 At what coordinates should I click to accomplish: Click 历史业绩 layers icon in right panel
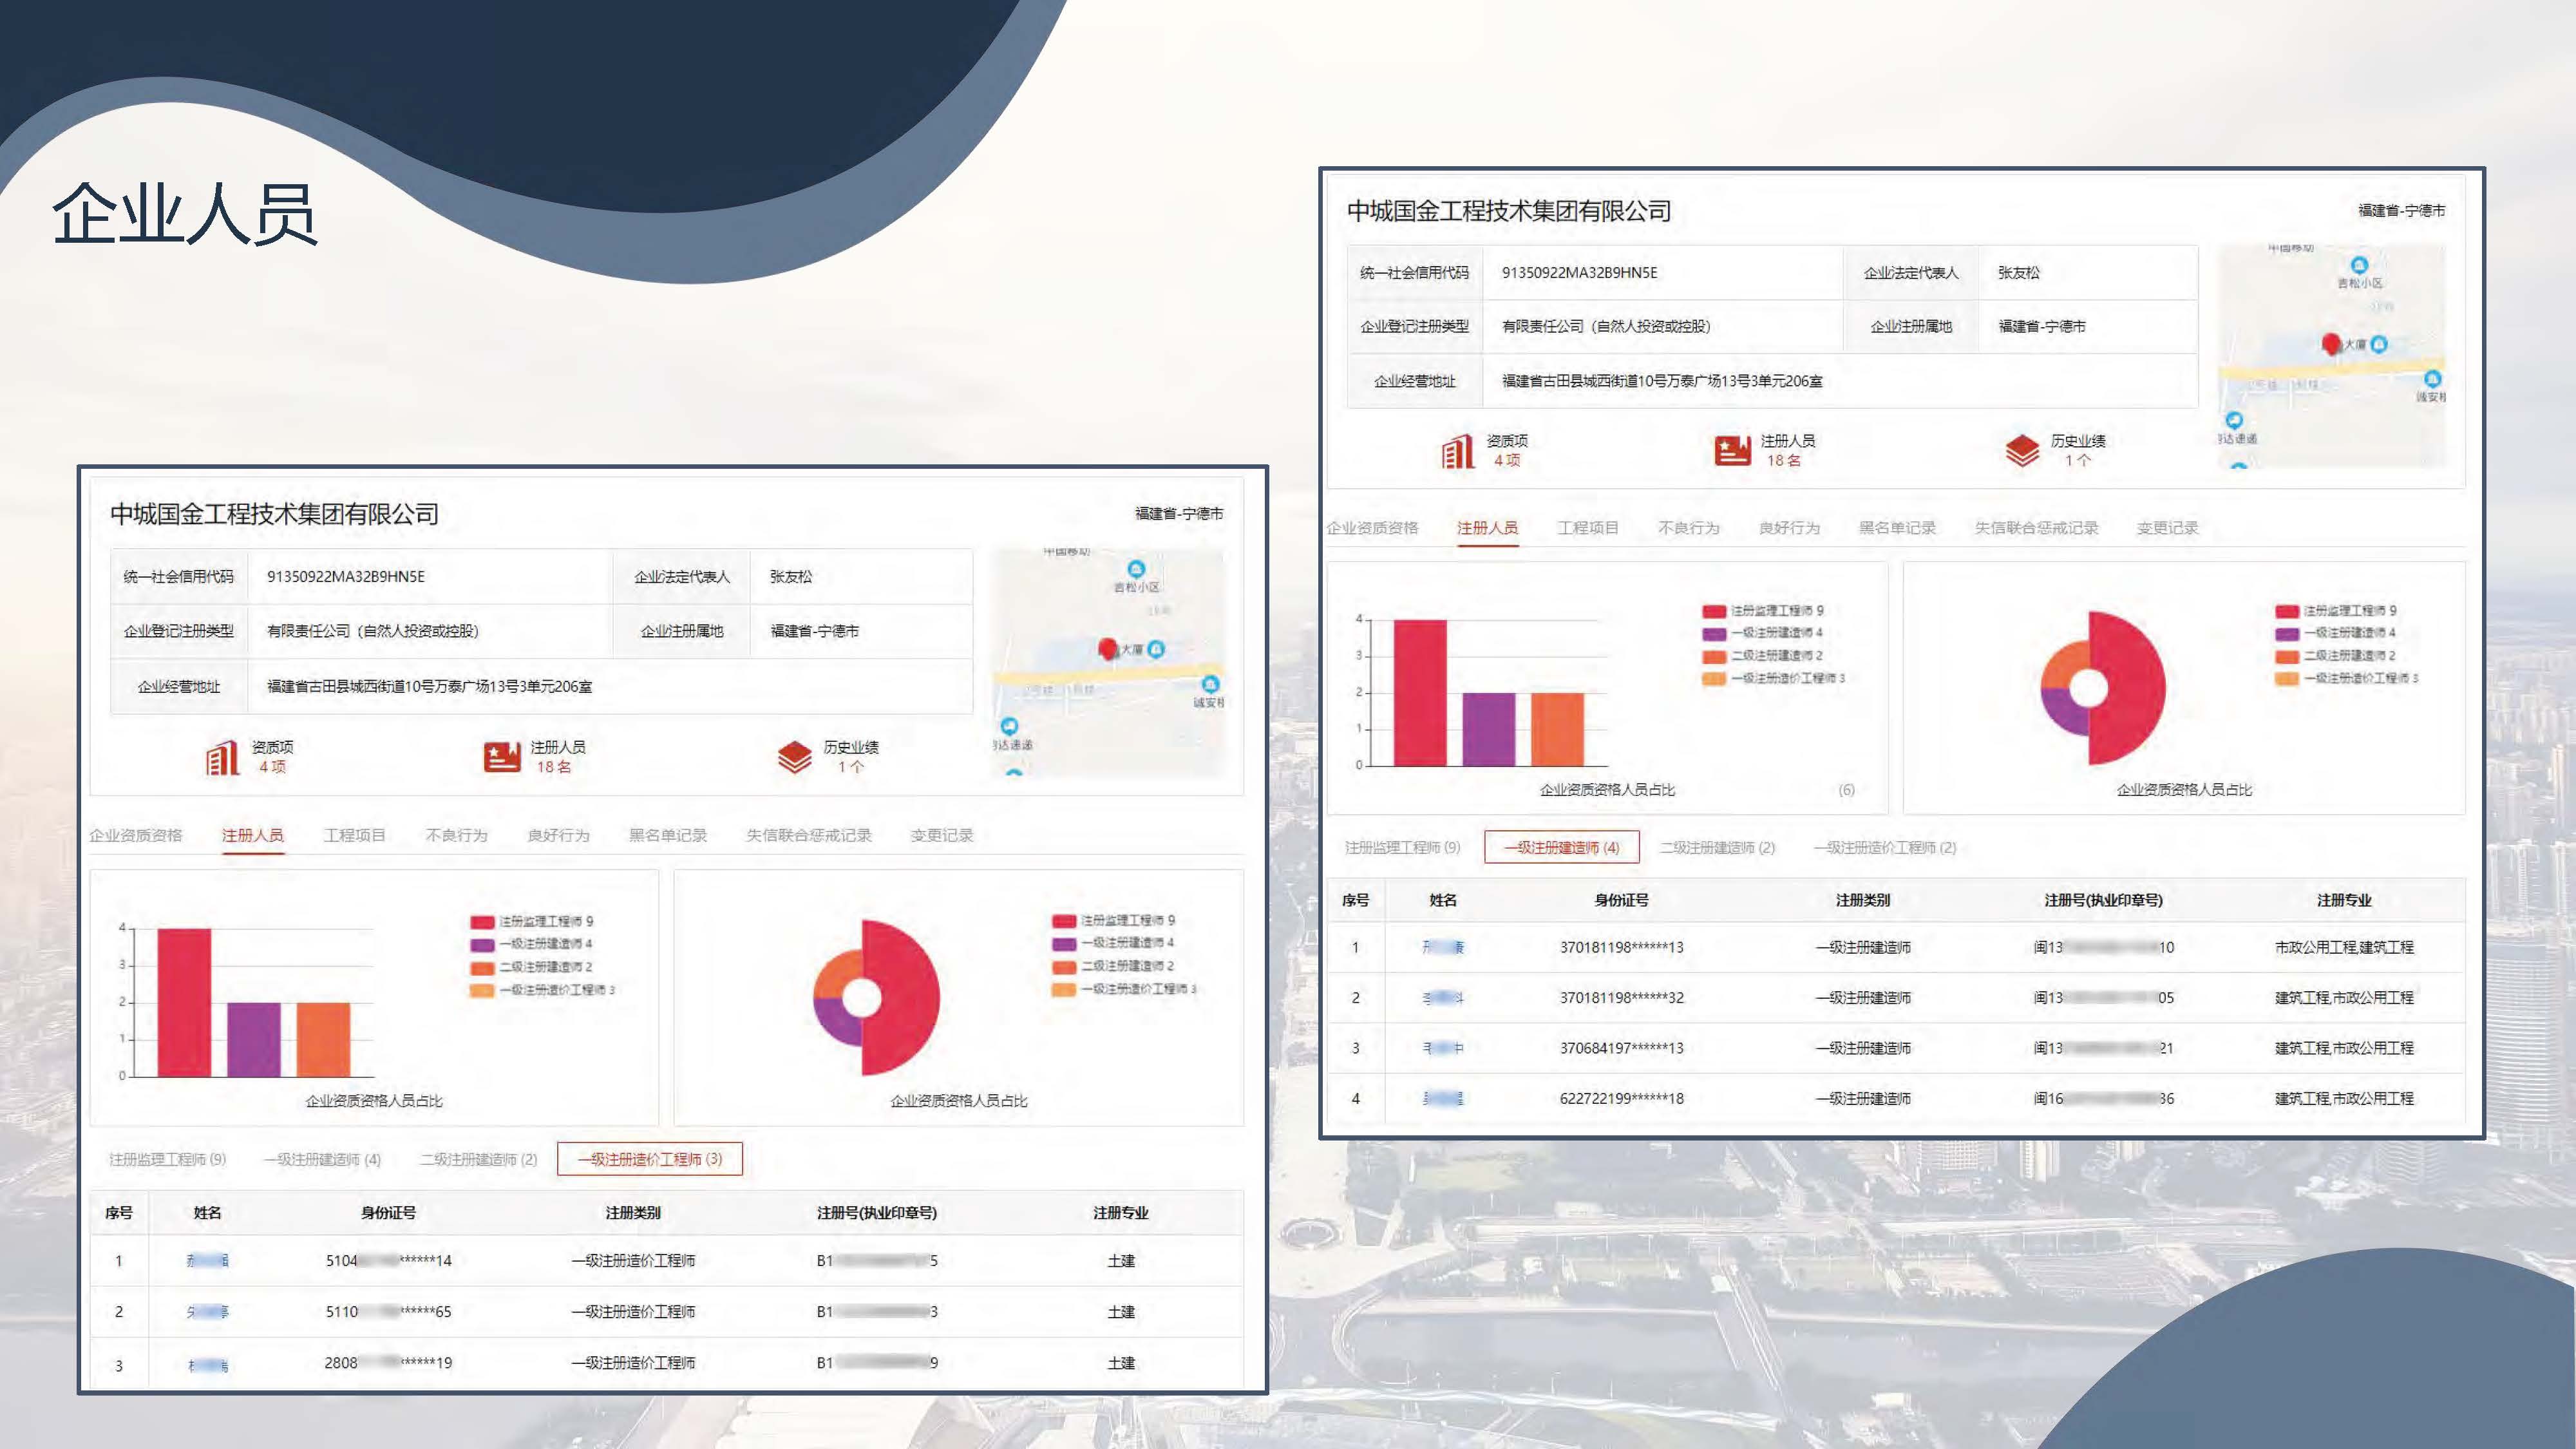coord(2022,451)
